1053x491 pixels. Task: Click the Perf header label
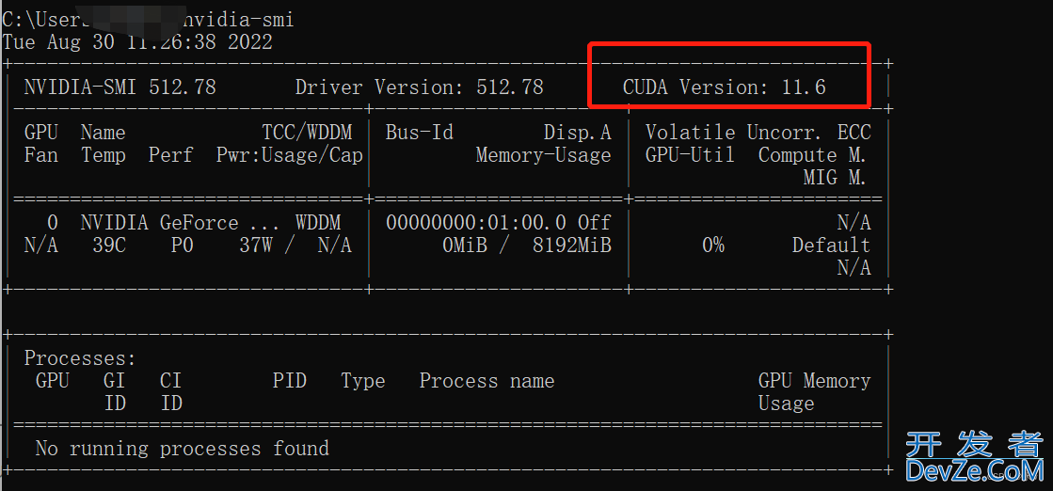coord(170,155)
